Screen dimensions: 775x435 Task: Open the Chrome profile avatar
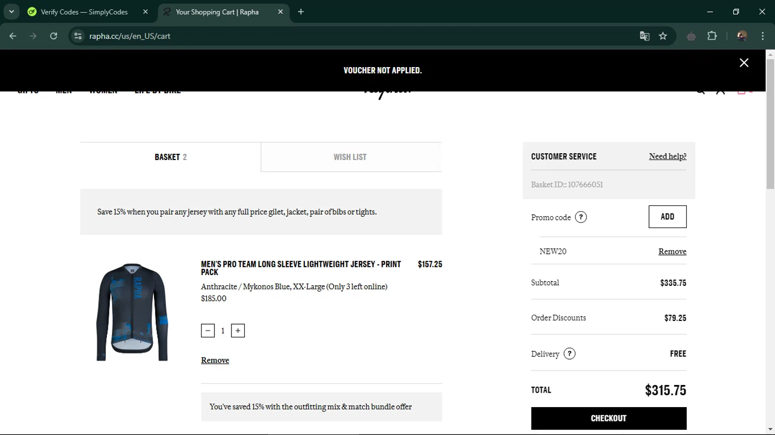tap(742, 36)
